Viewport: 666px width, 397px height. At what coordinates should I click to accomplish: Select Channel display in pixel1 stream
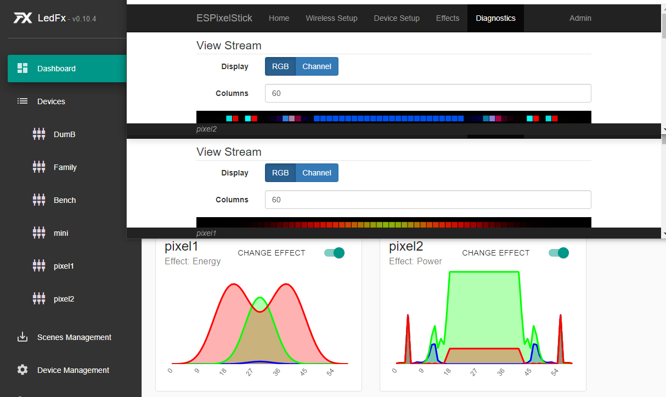click(317, 173)
